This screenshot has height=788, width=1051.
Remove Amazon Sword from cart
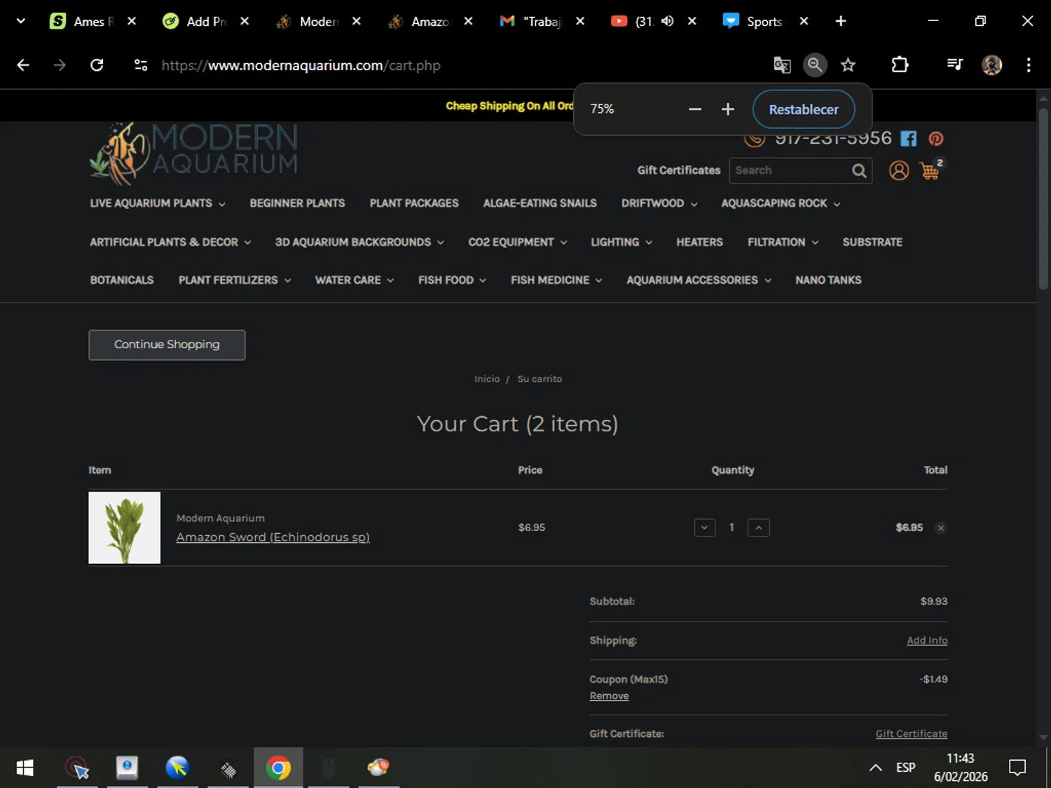pos(940,528)
